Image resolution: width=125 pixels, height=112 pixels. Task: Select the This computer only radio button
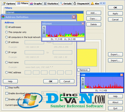[x=6, y=32]
